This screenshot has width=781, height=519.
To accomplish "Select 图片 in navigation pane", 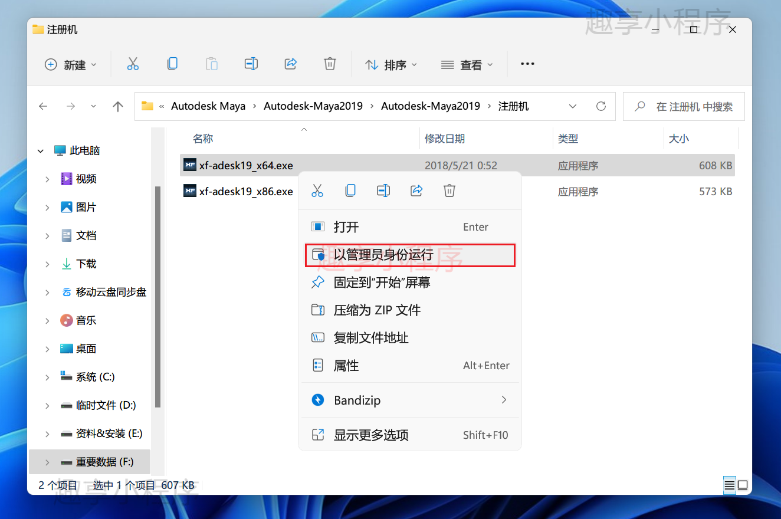I will (86, 207).
